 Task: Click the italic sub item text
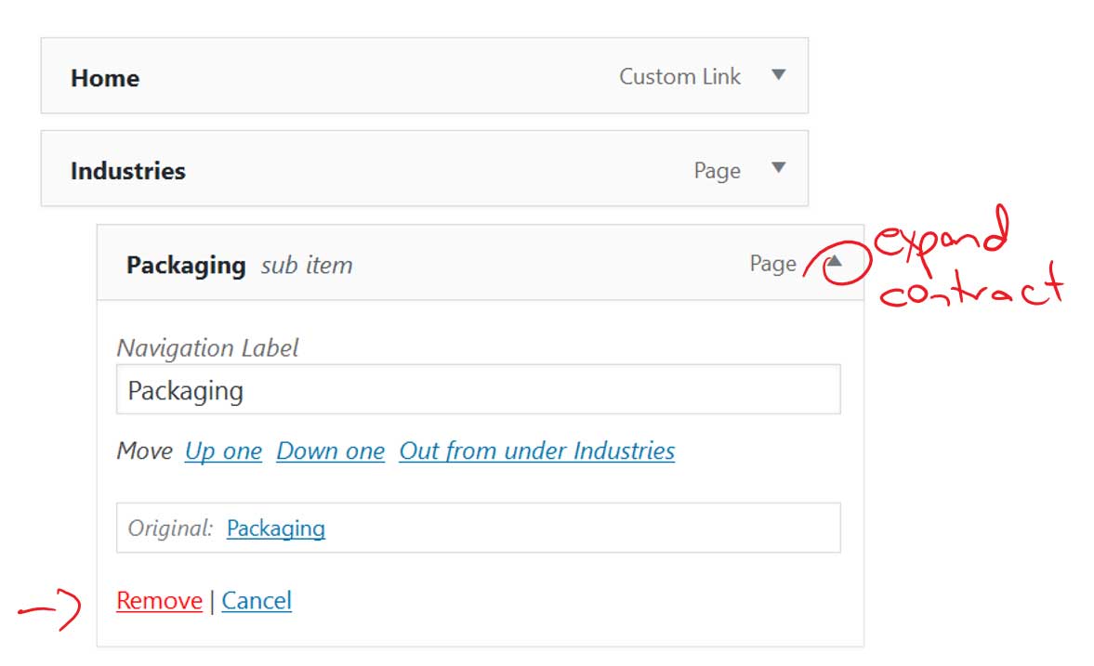(x=307, y=265)
